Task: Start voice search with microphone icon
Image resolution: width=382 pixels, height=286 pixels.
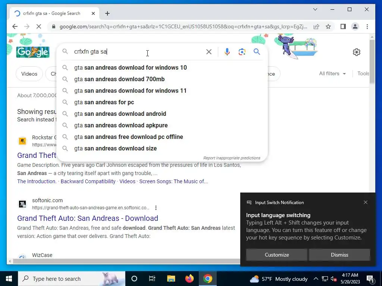Action: [x=227, y=51]
